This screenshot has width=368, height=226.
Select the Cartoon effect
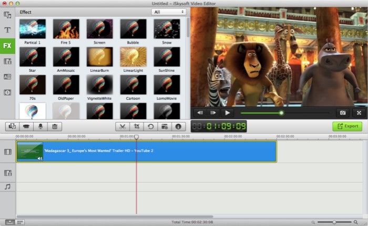coord(133,85)
